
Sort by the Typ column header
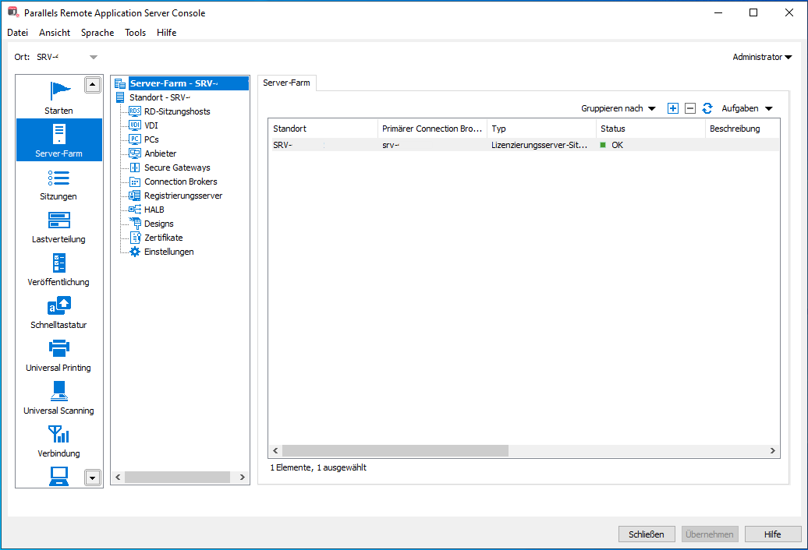pyautogui.click(x=541, y=129)
